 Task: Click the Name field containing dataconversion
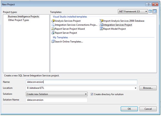click(82, 82)
